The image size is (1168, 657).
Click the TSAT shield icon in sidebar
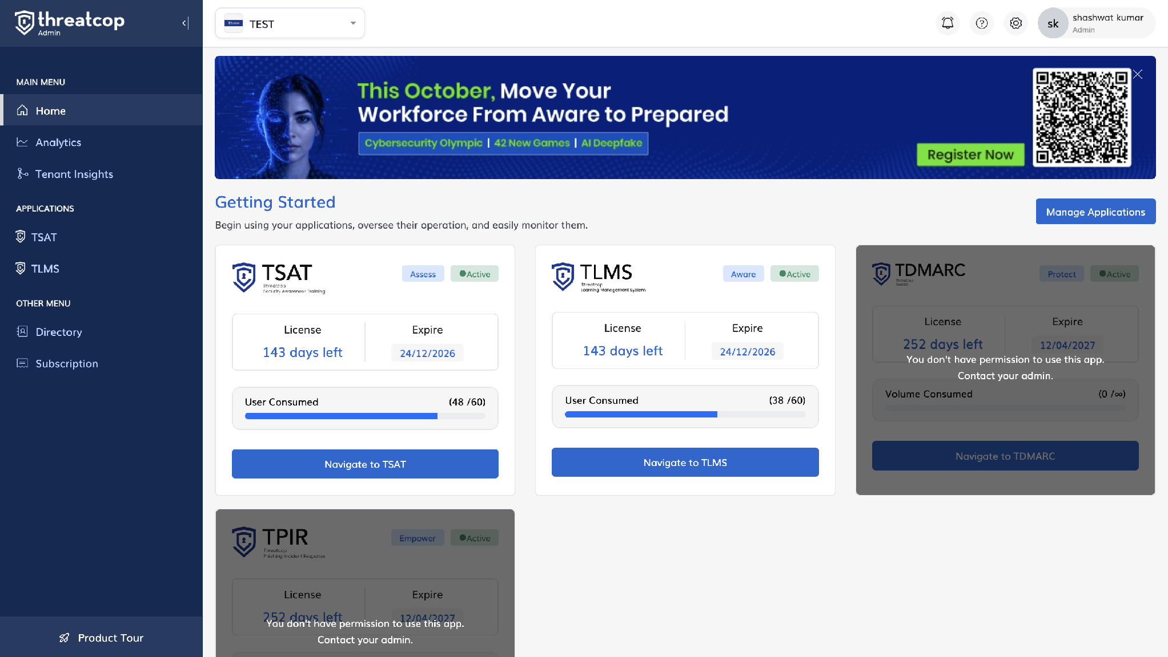pos(21,237)
